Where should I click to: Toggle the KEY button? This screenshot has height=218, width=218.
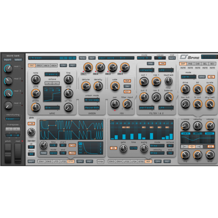127,92
